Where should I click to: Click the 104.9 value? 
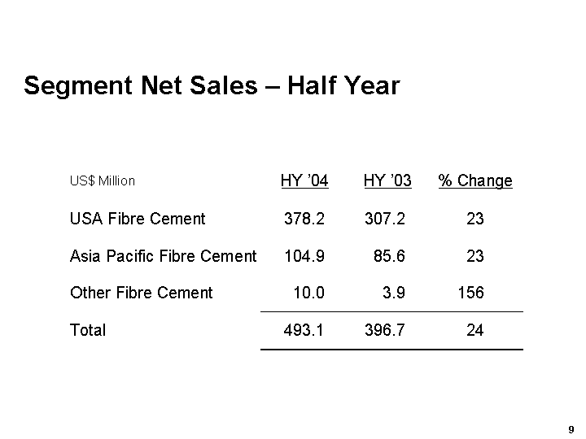pyautogui.click(x=304, y=256)
